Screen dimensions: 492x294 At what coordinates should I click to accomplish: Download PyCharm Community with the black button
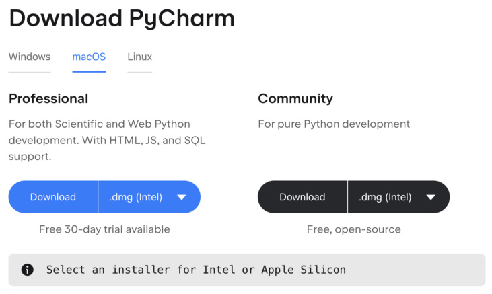click(302, 197)
